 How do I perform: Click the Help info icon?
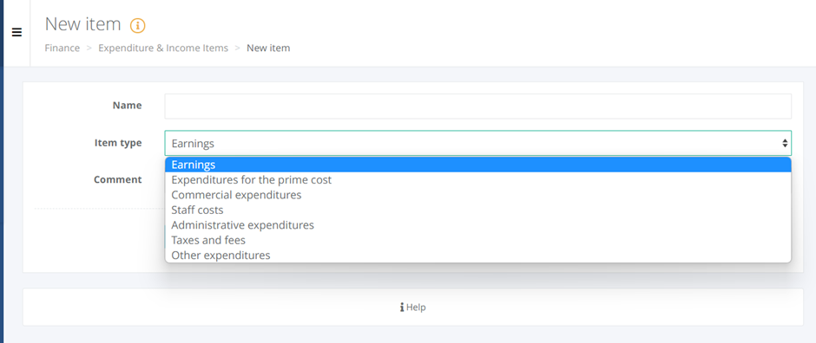(x=402, y=307)
